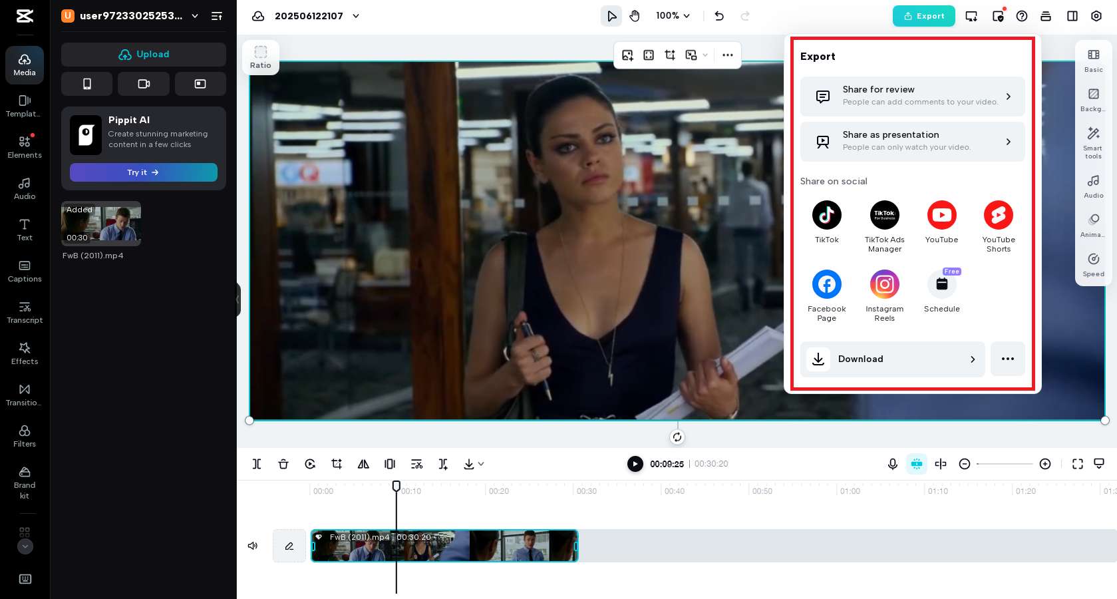Toggle the AI assistant icon near the mic

916,464
